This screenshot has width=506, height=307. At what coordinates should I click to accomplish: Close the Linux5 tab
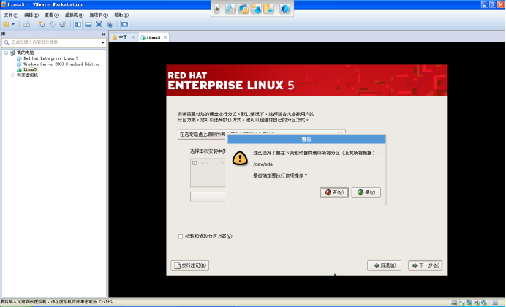click(165, 37)
